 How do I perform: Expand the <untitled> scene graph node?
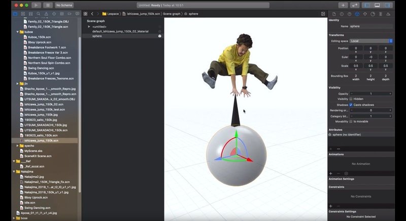89,26
